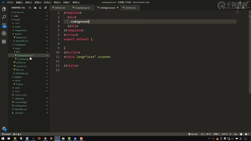Switch to the cinema.vue editor tab

tap(130, 8)
